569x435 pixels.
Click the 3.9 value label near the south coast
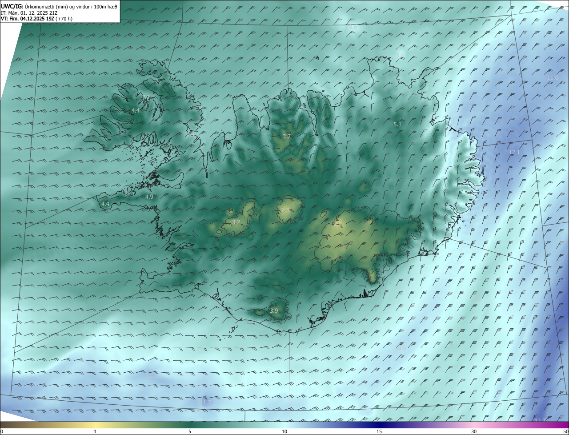pos(274,311)
